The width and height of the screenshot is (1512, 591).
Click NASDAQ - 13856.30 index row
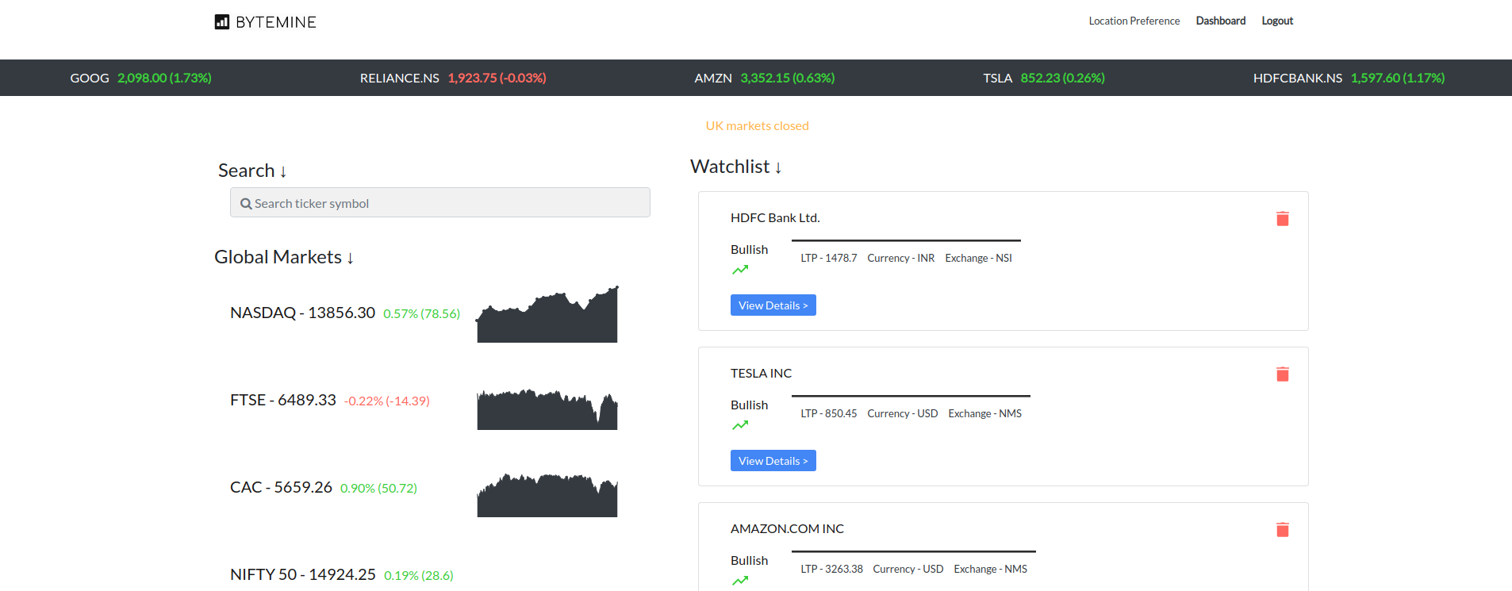click(302, 313)
